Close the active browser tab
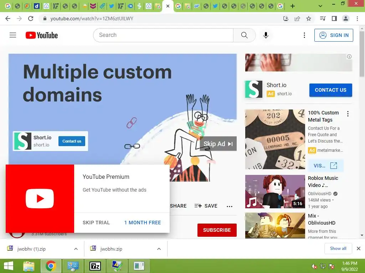This screenshot has height=273, width=365. tap(168, 6)
